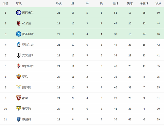Open the 尤文图斯 team name link
Viewport: 164px width, 126px height.
click(x=28, y=55)
